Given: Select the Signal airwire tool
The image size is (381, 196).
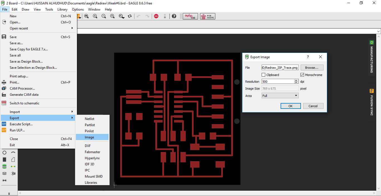Looking at the screenshot, I should tap(13, 166).
